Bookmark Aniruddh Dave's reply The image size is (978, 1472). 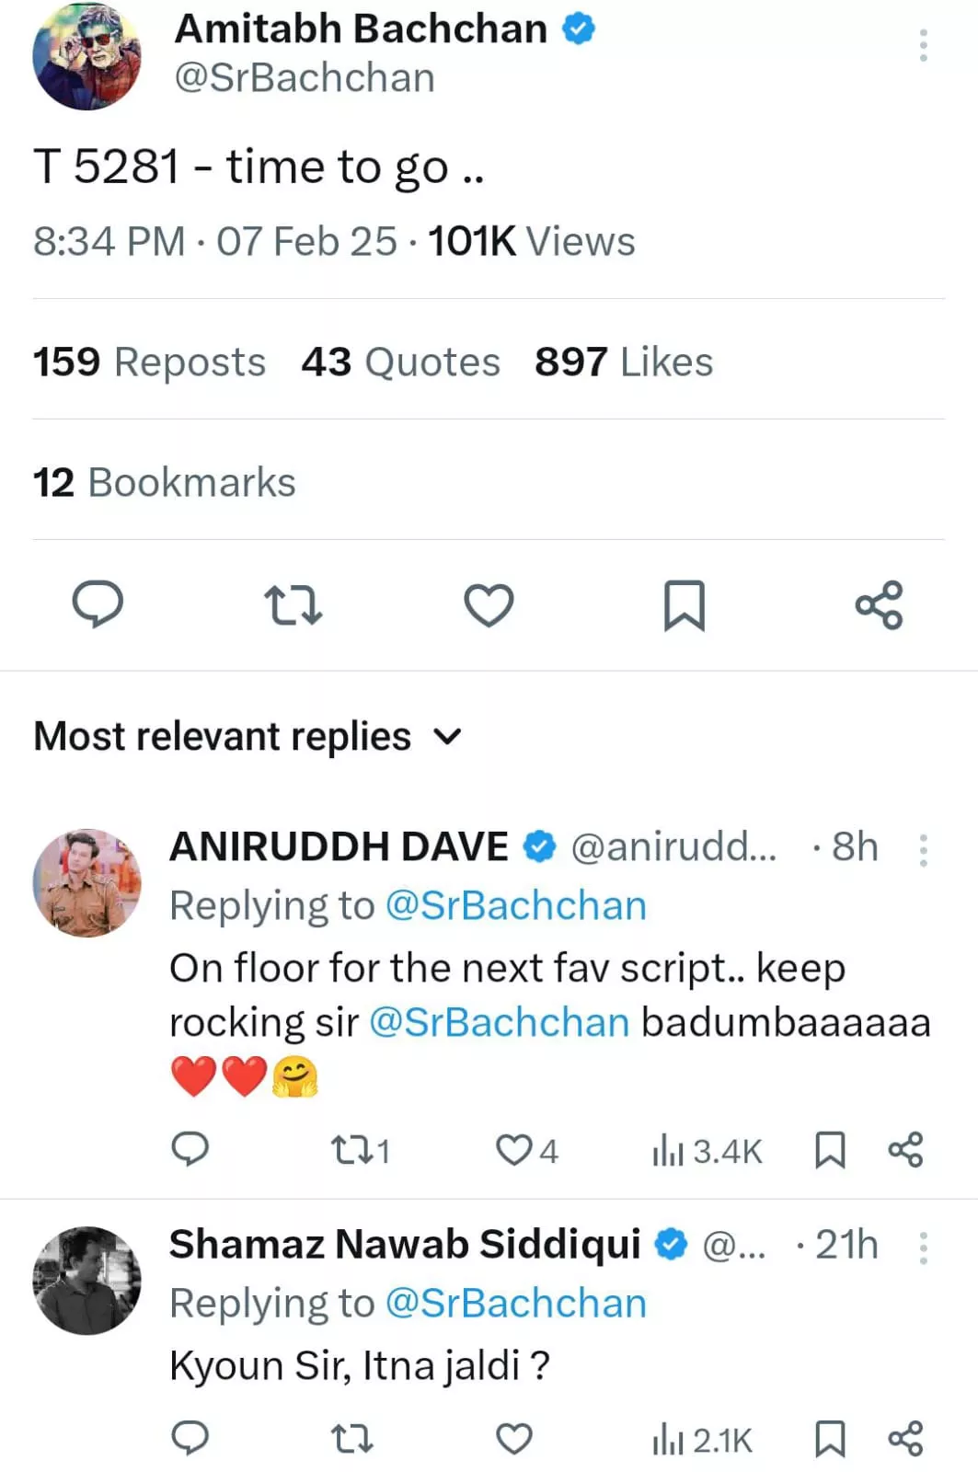pos(830,1150)
